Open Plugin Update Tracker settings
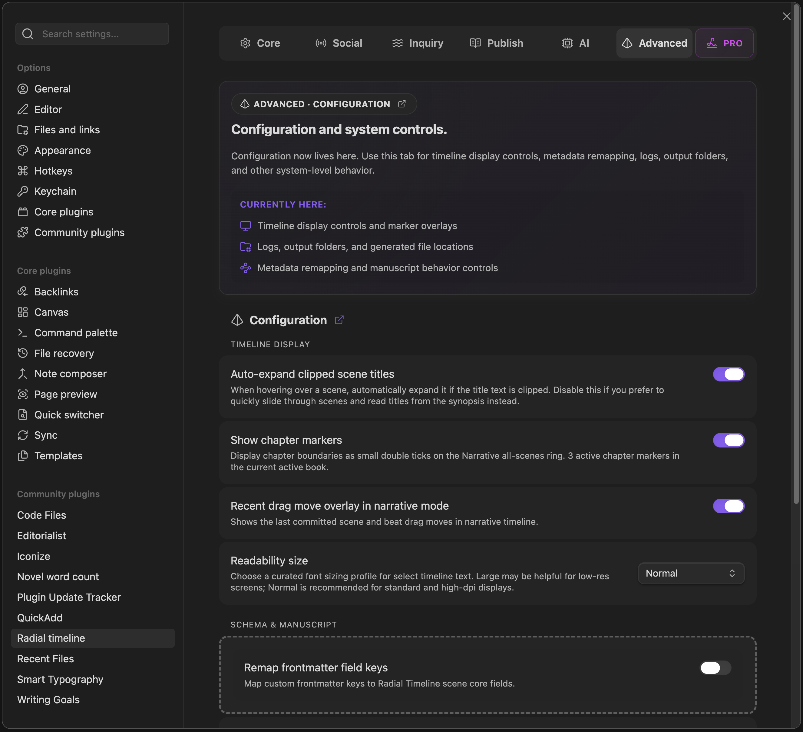The width and height of the screenshot is (803, 732). point(93,597)
